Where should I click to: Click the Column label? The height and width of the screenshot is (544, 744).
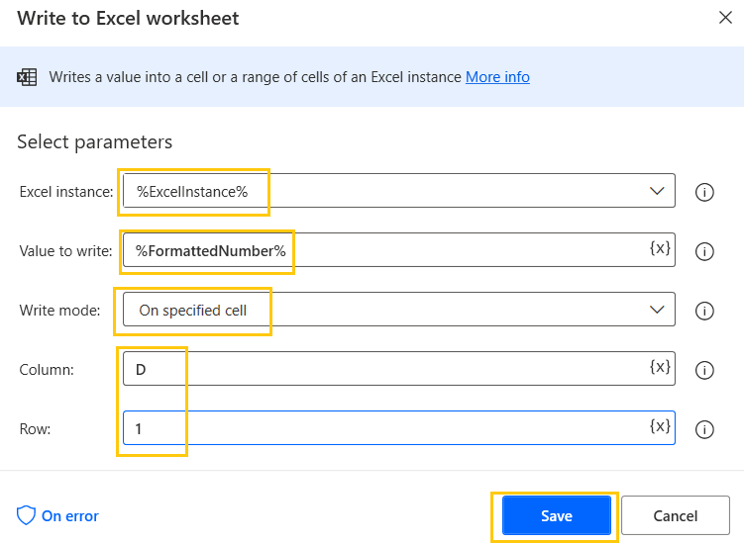click(x=47, y=370)
